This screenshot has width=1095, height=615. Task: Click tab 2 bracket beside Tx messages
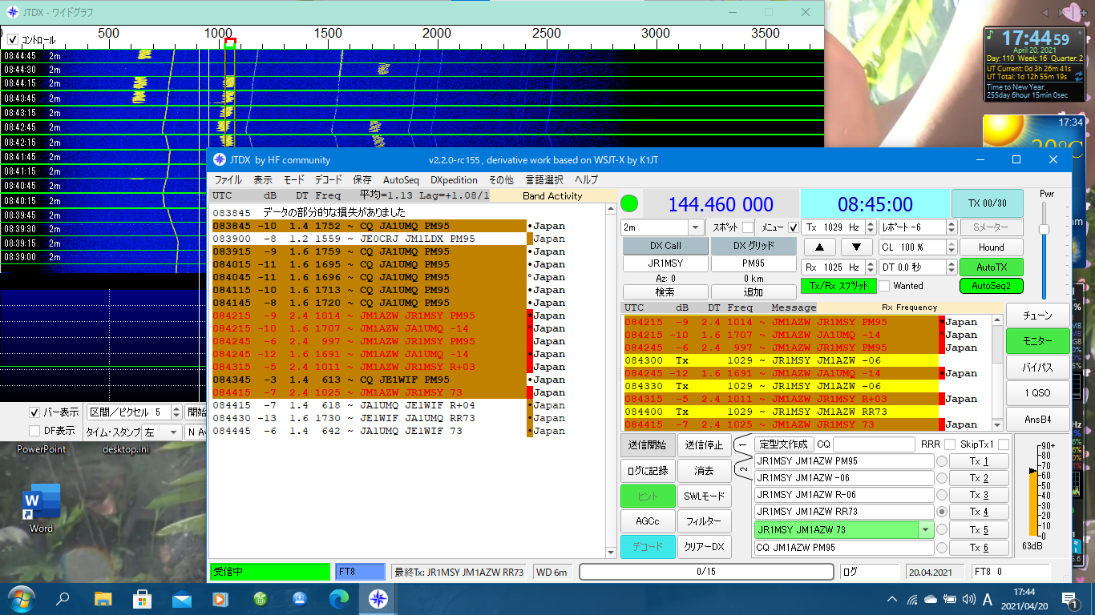[742, 469]
